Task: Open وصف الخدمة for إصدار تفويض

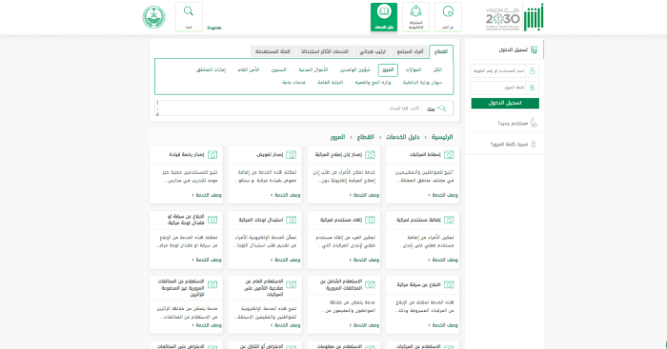Action: (x=286, y=195)
